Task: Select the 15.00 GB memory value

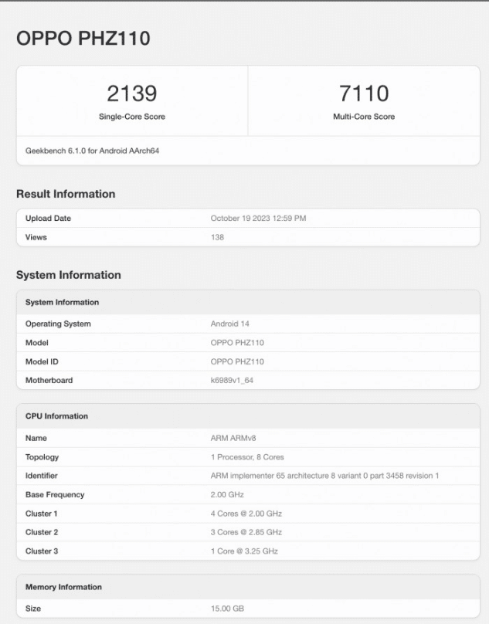Action: click(227, 609)
